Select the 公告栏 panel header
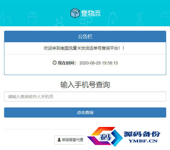The image size is (170, 150). click(x=85, y=37)
